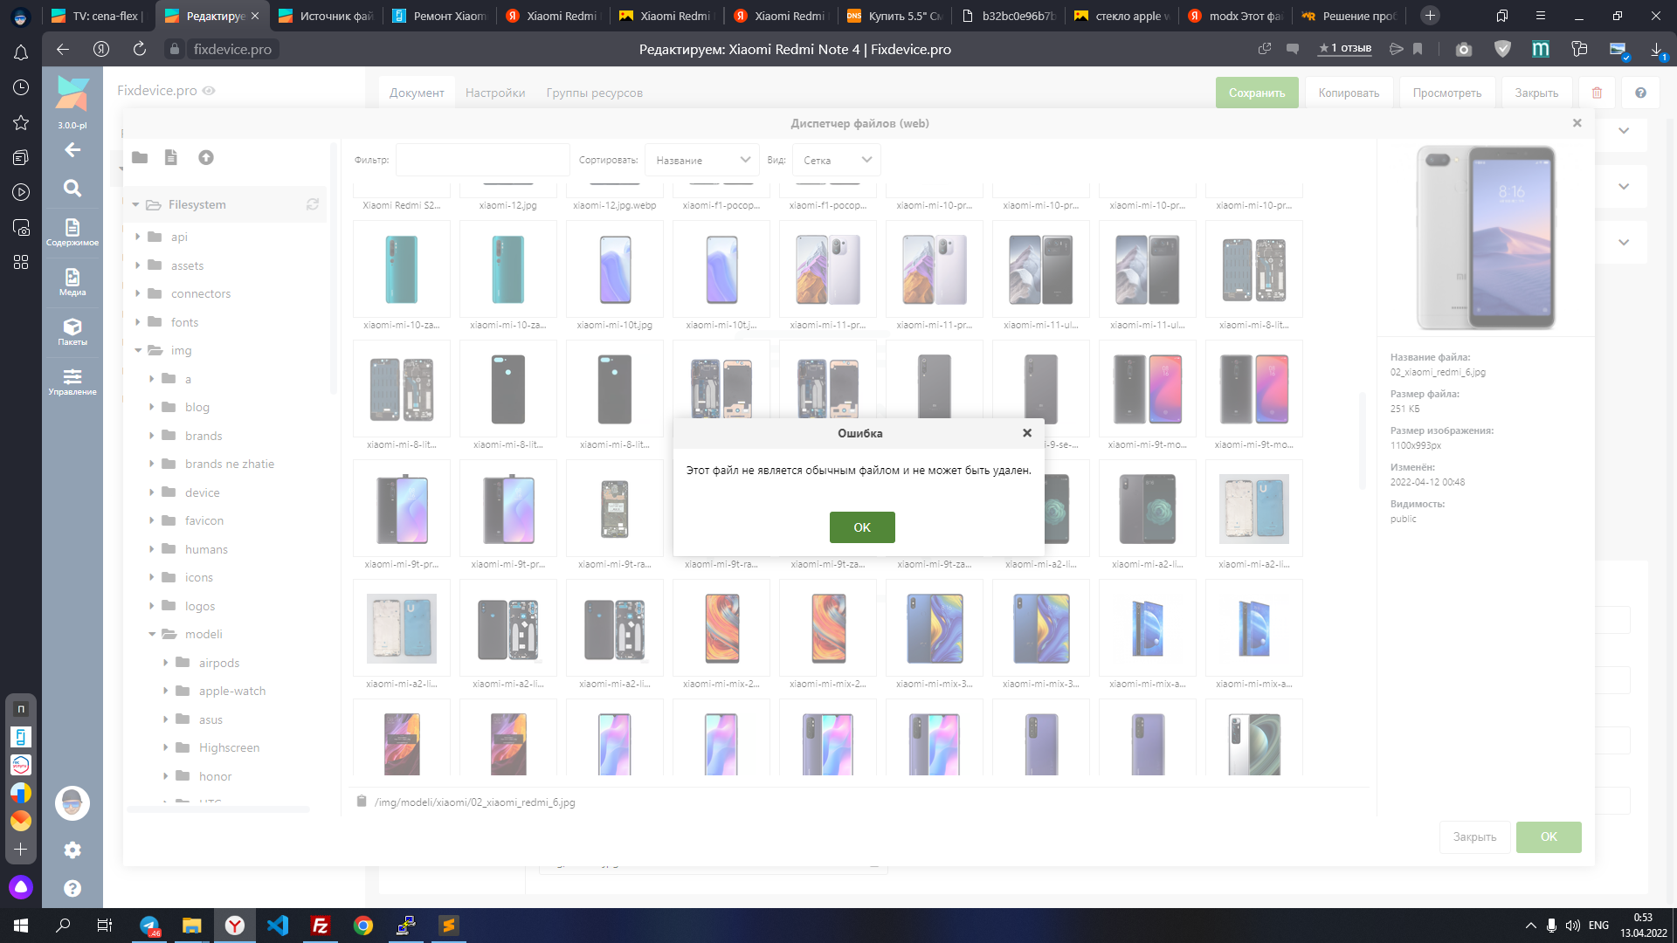Open Управление section in sidebar
This screenshot has width=1677, height=943.
72,382
